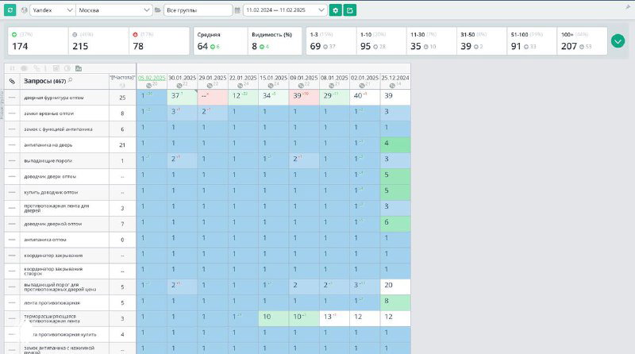Screen dimensions: 635x354
Task: Click the globe icon under 22.01.2025
Action: tap(240, 86)
